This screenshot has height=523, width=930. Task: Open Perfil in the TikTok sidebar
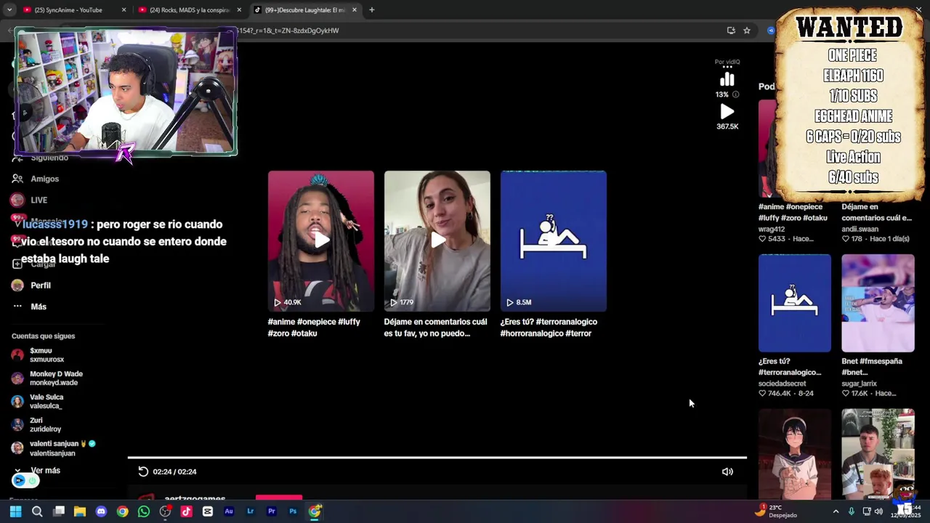coord(41,285)
